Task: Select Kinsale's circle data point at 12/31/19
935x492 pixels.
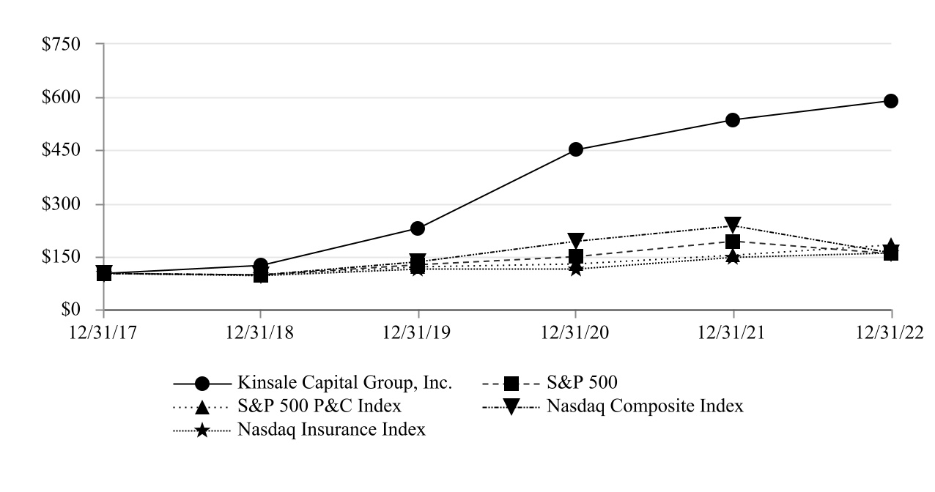Action: [418, 228]
